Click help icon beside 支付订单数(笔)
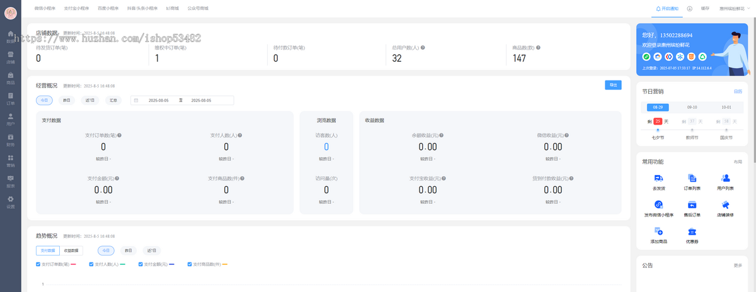Viewport: 756px width, 292px height. point(119,135)
